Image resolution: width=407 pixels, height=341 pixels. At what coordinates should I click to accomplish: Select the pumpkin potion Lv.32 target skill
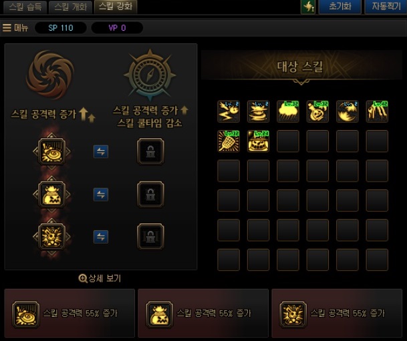pos(317,111)
